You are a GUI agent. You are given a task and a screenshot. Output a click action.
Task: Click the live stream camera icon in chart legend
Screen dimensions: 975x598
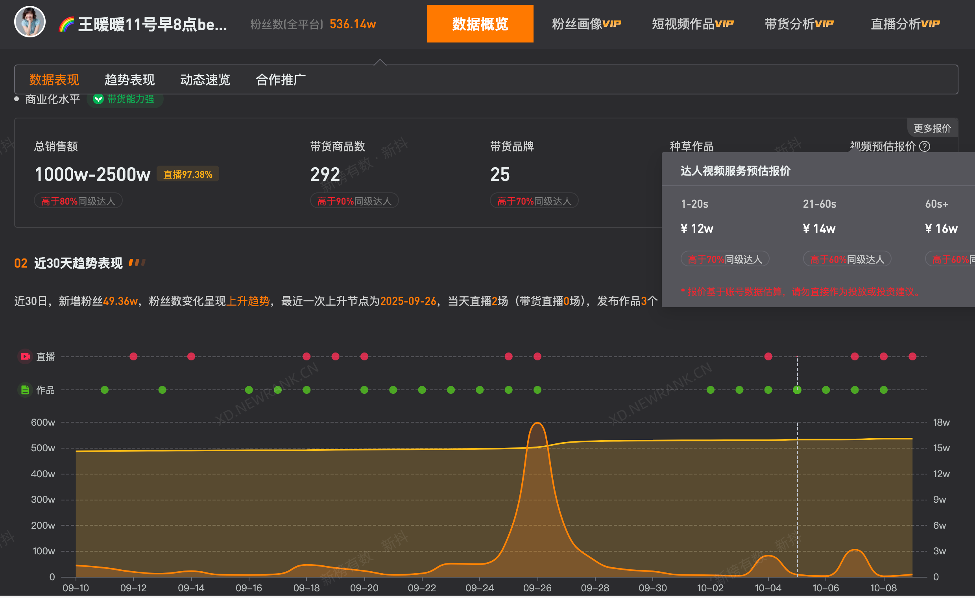click(x=25, y=356)
